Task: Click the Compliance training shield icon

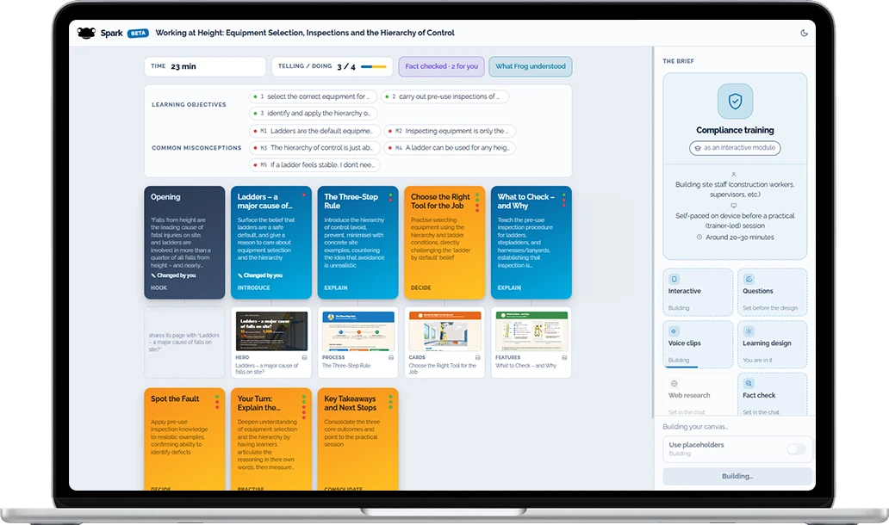Action: click(735, 102)
